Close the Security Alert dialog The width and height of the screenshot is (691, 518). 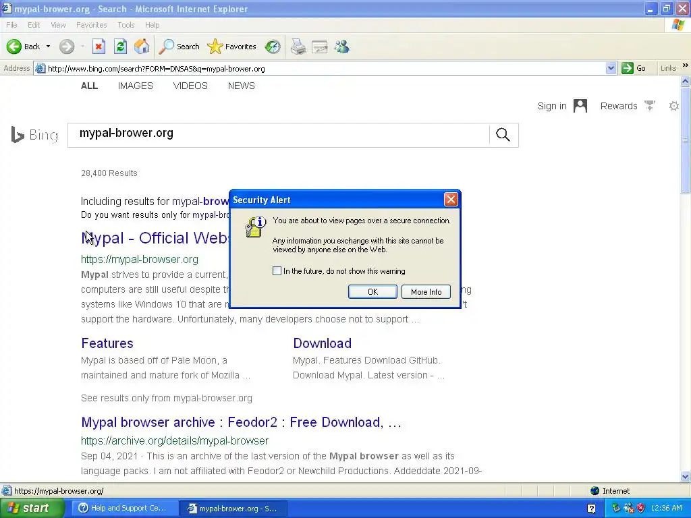[451, 200]
